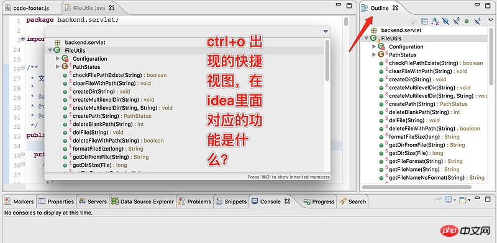
Task: Expand Configuration node in the Outline panel
Action: (375, 46)
